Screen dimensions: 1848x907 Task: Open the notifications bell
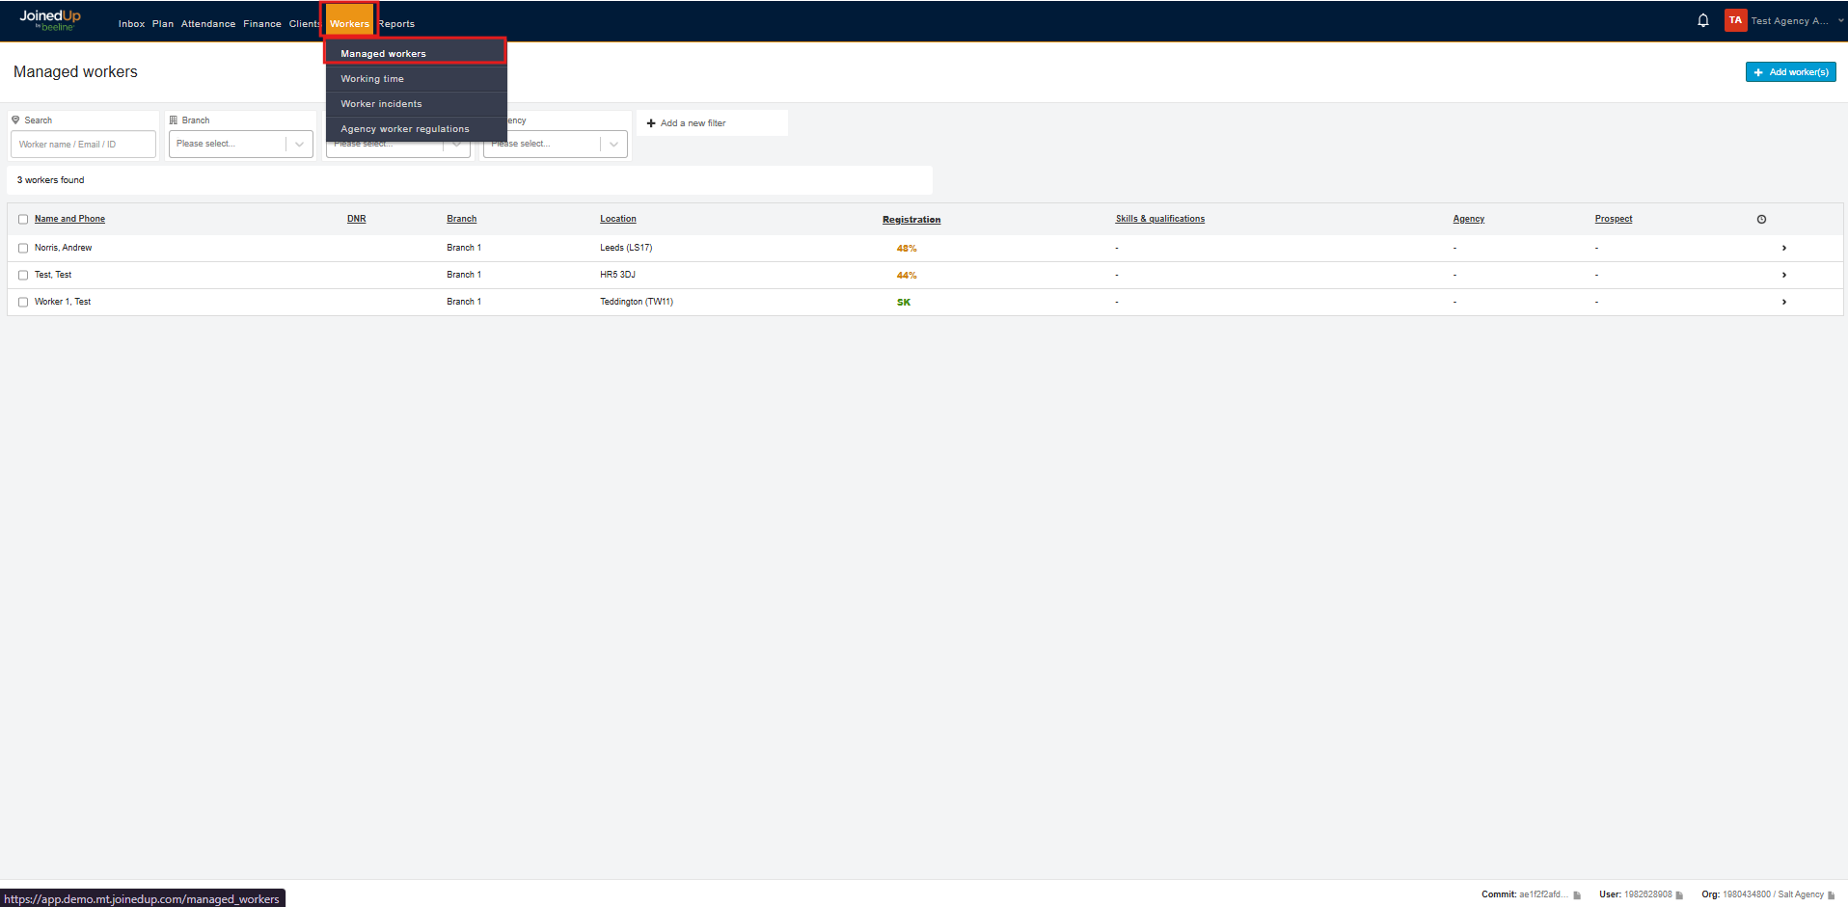1702,19
